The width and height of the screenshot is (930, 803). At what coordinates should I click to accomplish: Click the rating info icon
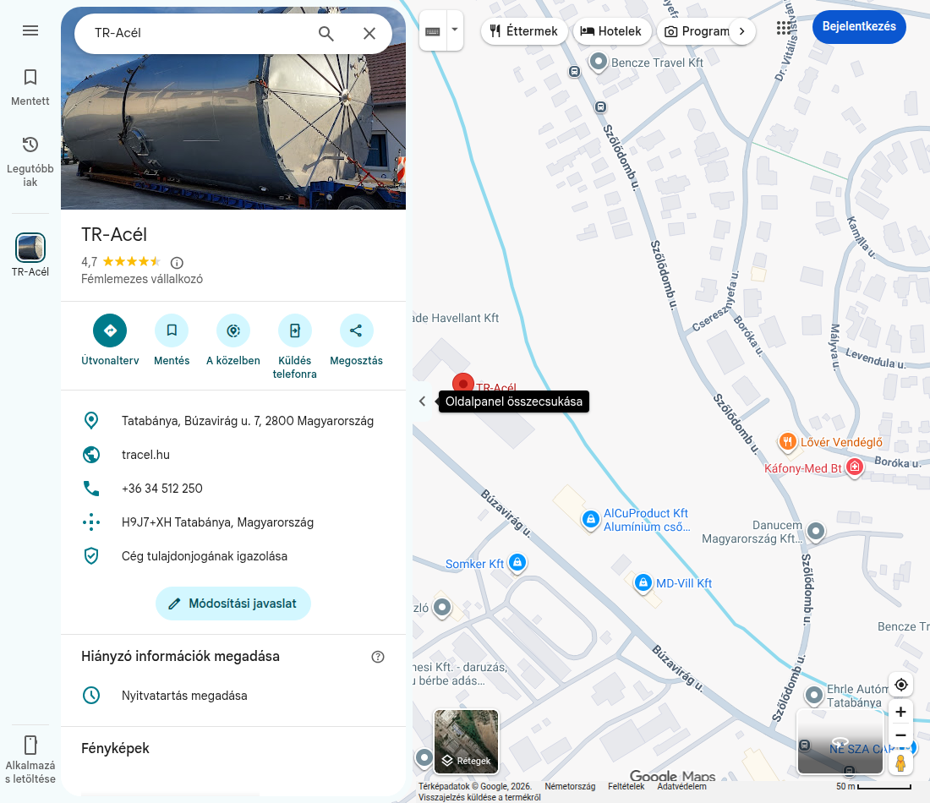[177, 262]
